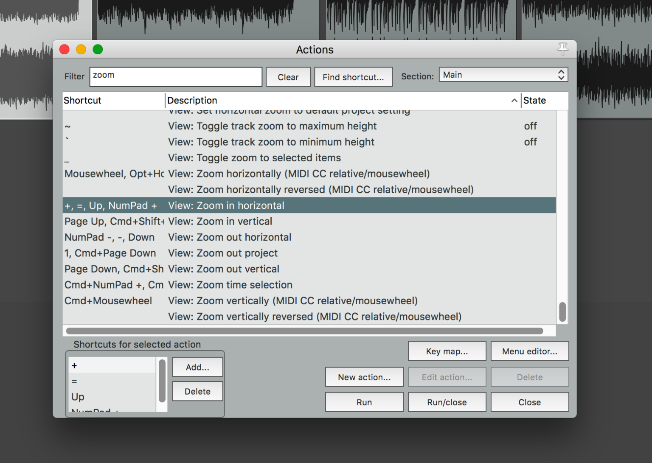The image size is (652, 463).
Task: Click the State column header
Action: [534, 101]
